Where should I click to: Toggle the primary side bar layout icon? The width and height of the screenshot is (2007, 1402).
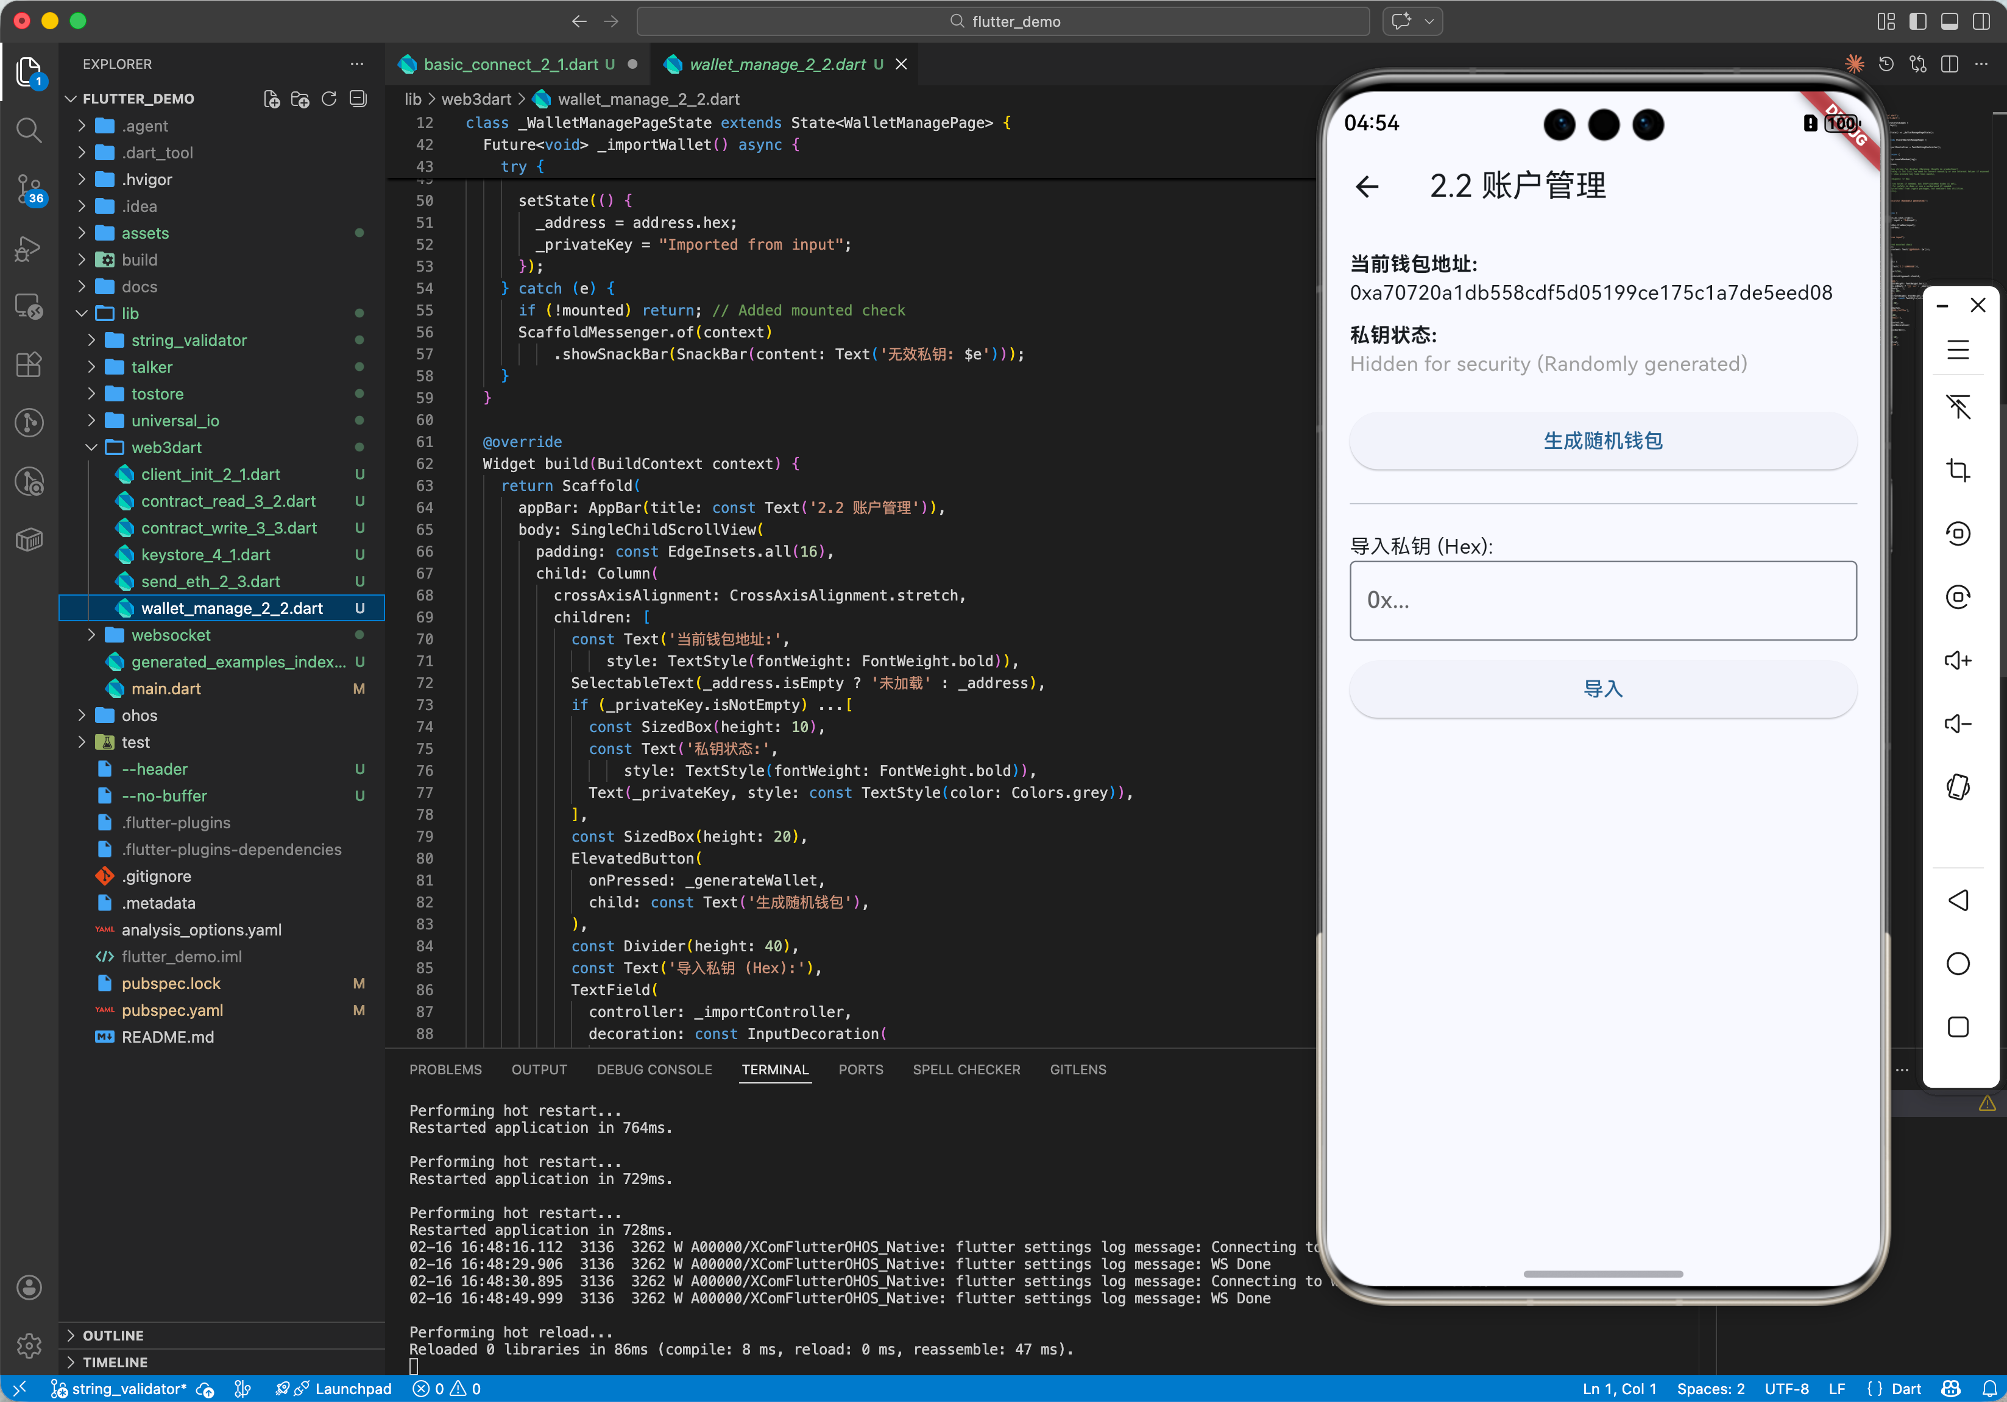pos(1918,22)
